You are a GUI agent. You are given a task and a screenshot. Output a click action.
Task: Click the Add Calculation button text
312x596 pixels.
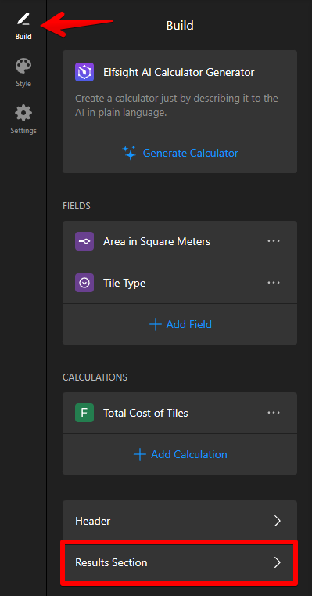[189, 454]
